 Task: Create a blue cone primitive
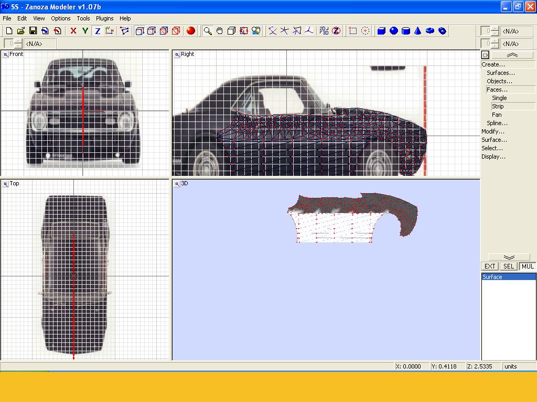tap(417, 31)
